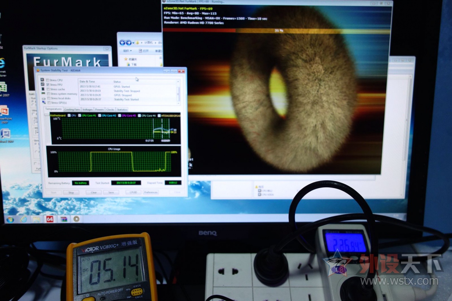Close the FurMark Startup Options window
This screenshot has height=301, width=452.
107,49
